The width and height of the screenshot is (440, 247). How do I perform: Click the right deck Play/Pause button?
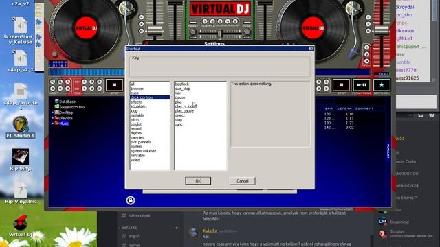pos(362,85)
